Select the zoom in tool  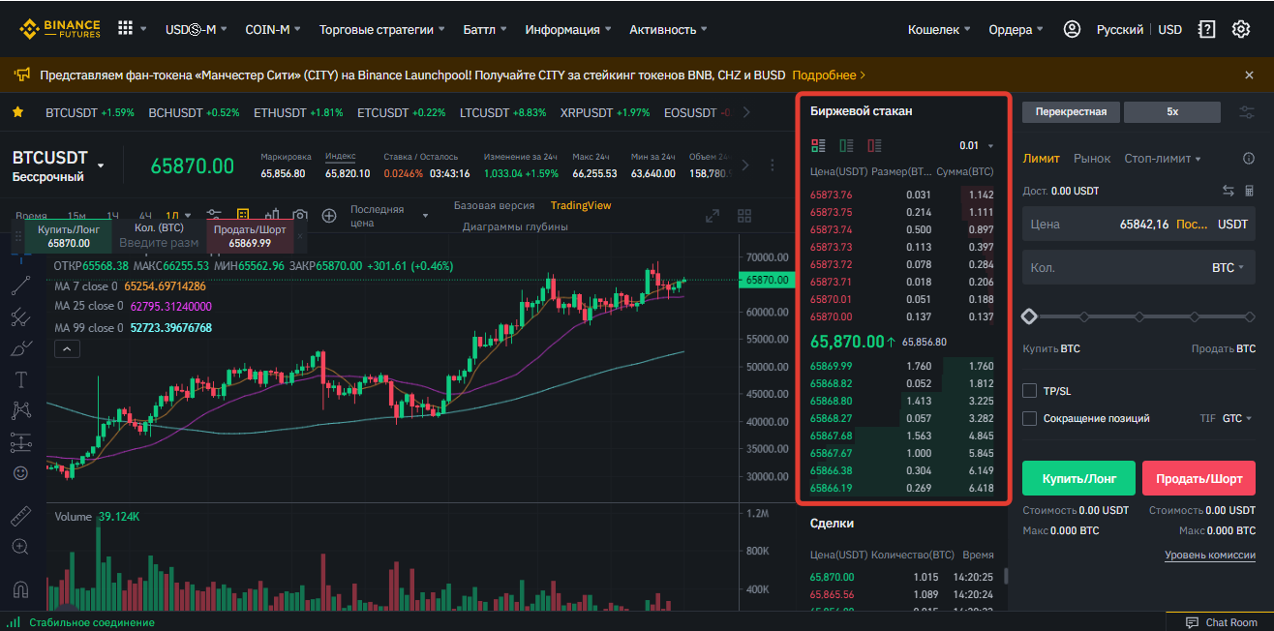coord(20,547)
